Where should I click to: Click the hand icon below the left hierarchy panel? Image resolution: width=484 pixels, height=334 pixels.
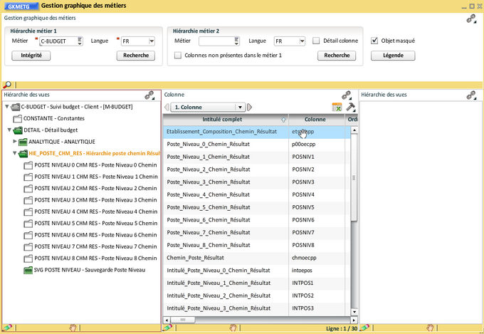[x=73, y=328]
